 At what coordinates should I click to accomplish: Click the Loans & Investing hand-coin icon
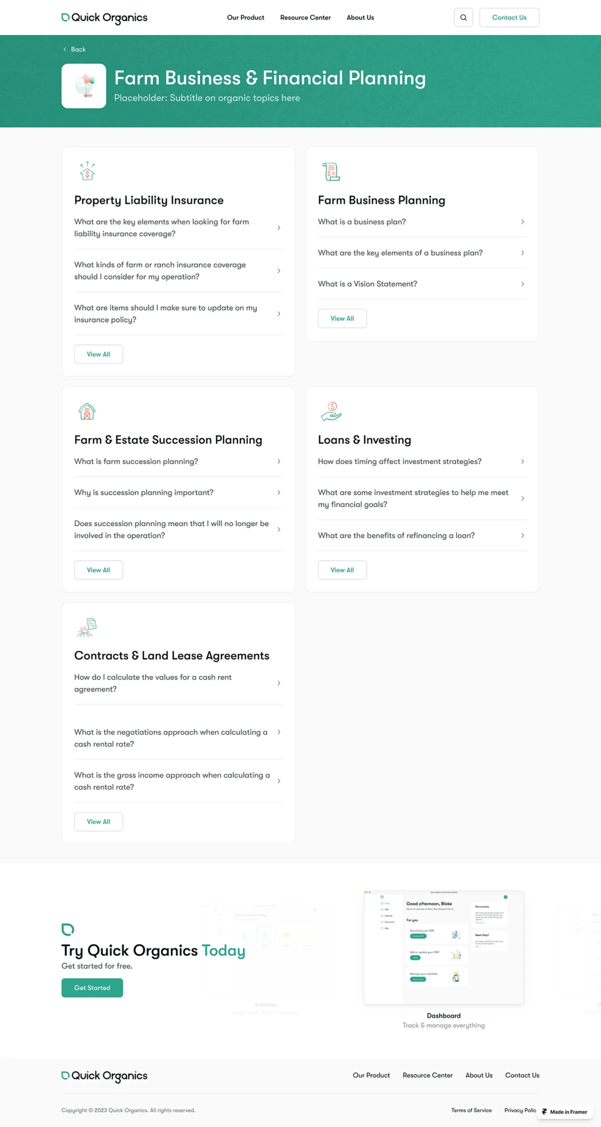[x=331, y=411]
